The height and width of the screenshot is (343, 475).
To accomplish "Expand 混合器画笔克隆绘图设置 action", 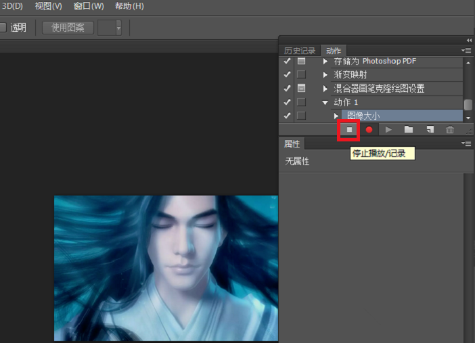I will point(325,89).
